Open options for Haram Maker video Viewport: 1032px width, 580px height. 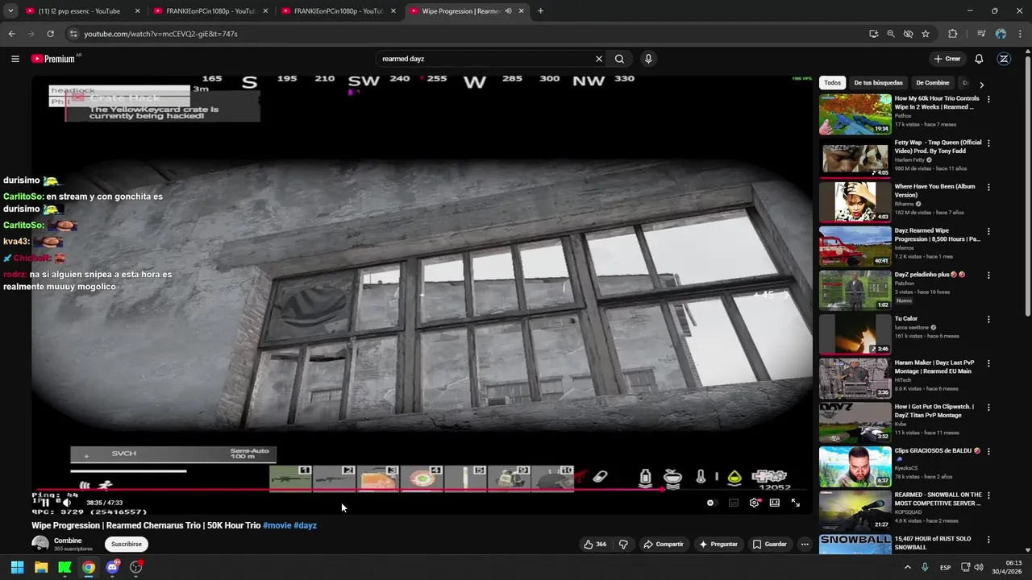pos(988,364)
